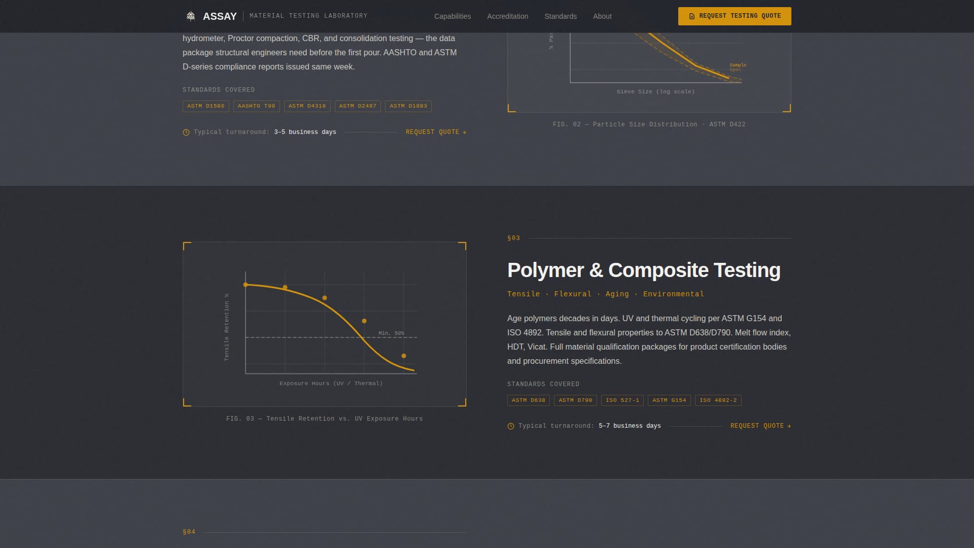Select the AASHTO T99 standards badge
974x548 pixels.
pyautogui.click(x=256, y=106)
